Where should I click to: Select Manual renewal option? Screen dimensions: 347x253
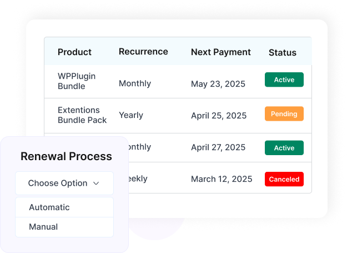(x=64, y=227)
